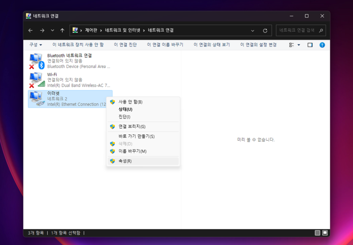Click the 1개 항목 선택함 status text

(65, 233)
